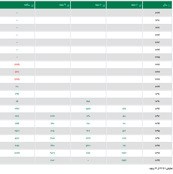Click the row count text below table
The width and height of the screenshot is (173, 174).
[x=161, y=168]
